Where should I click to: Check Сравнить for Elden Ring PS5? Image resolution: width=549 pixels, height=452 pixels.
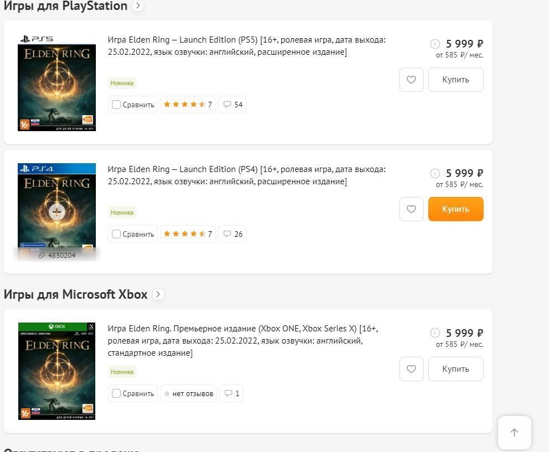[x=116, y=105]
